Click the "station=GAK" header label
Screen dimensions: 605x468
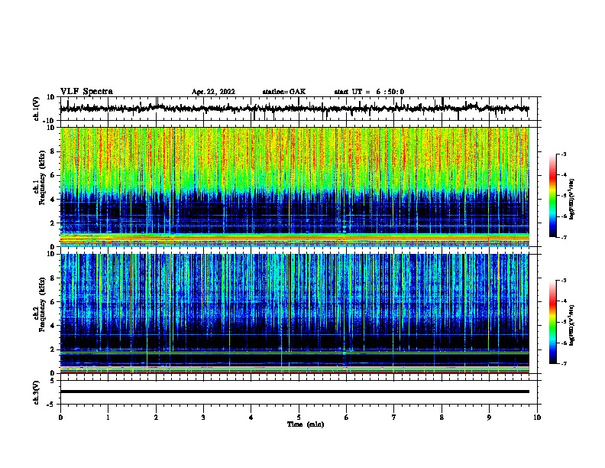(x=284, y=92)
